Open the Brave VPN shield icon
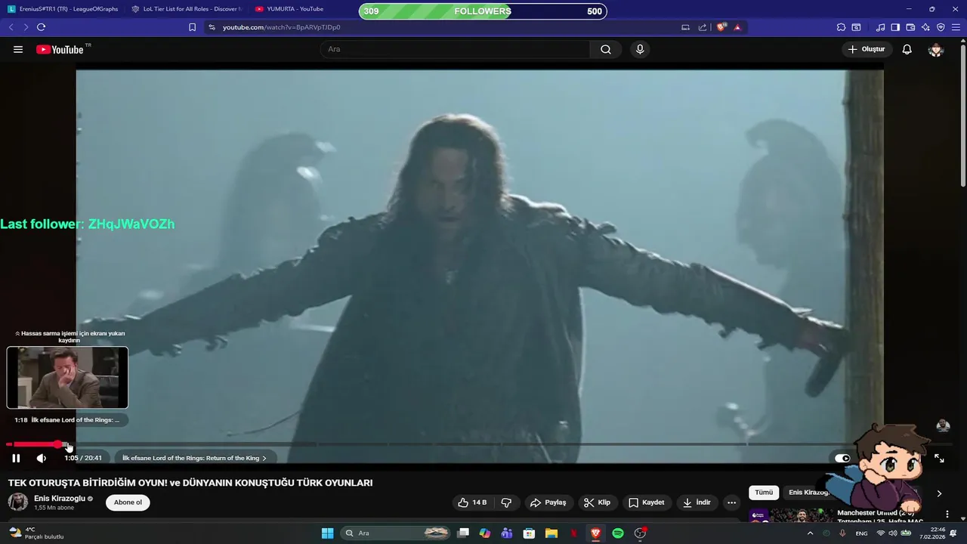Viewport: 967px width, 544px height. [941, 27]
